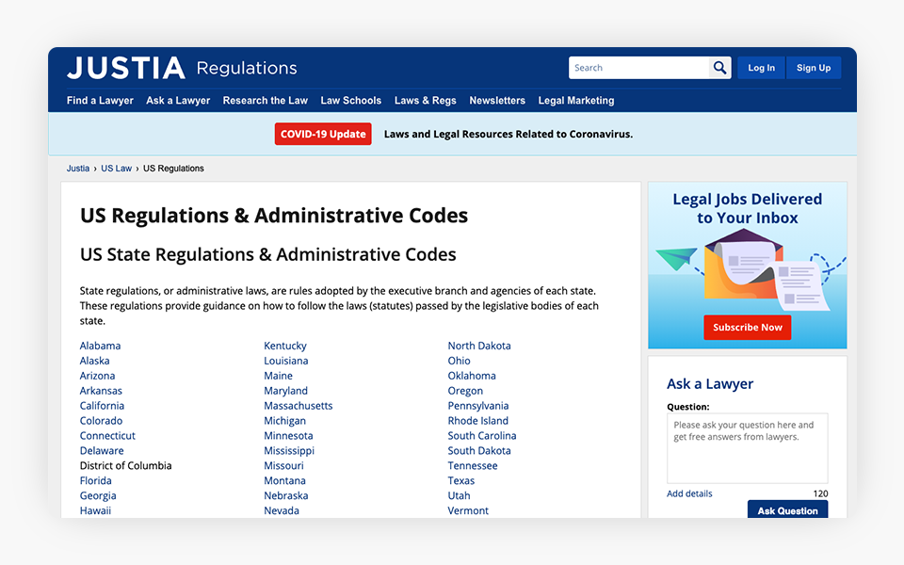Click the red COVID-19 Update button
904x565 pixels.
(323, 134)
